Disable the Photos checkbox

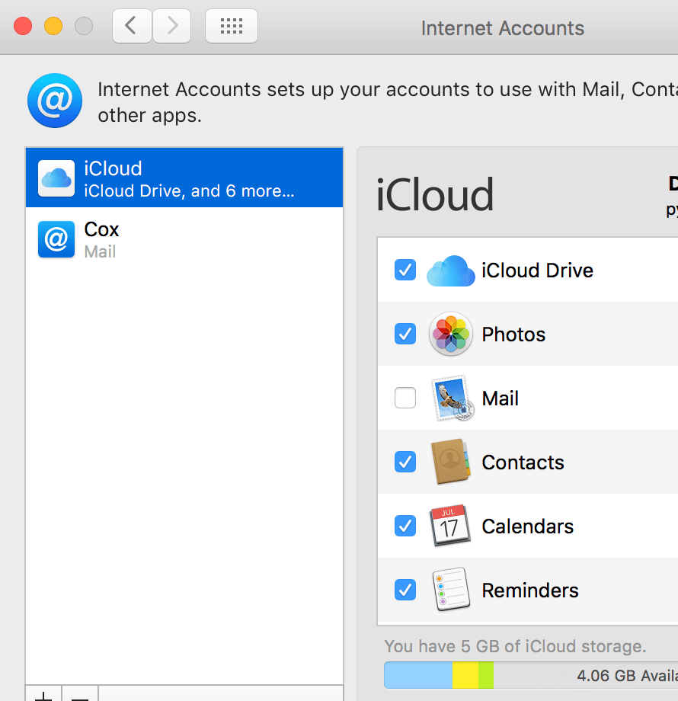click(405, 334)
